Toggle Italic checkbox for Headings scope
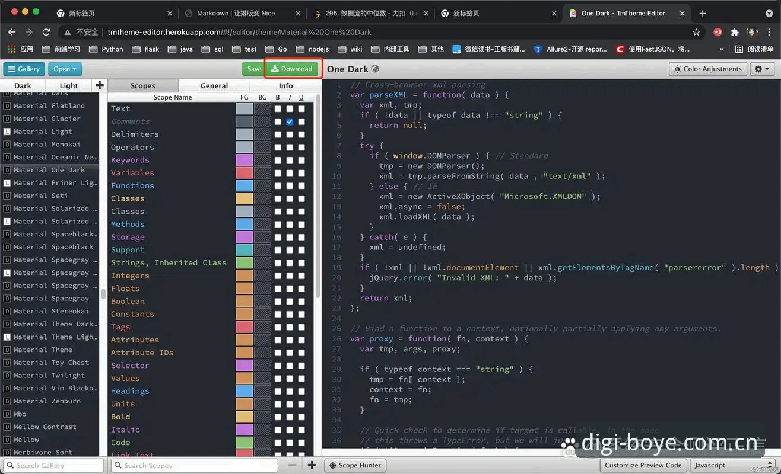The image size is (781, 474). click(x=290, y=391)
